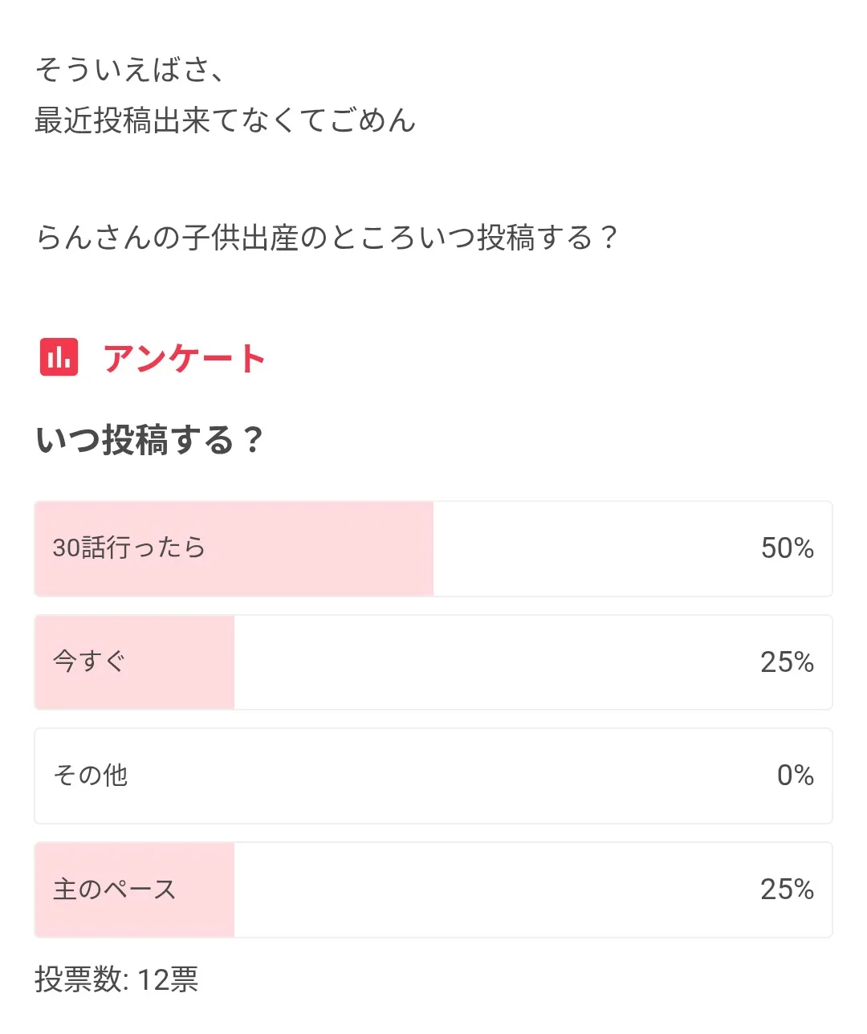Click the empty middle of その他 row
The width and height of the screenshot is (867, 1034).
(x=433, y=775)
